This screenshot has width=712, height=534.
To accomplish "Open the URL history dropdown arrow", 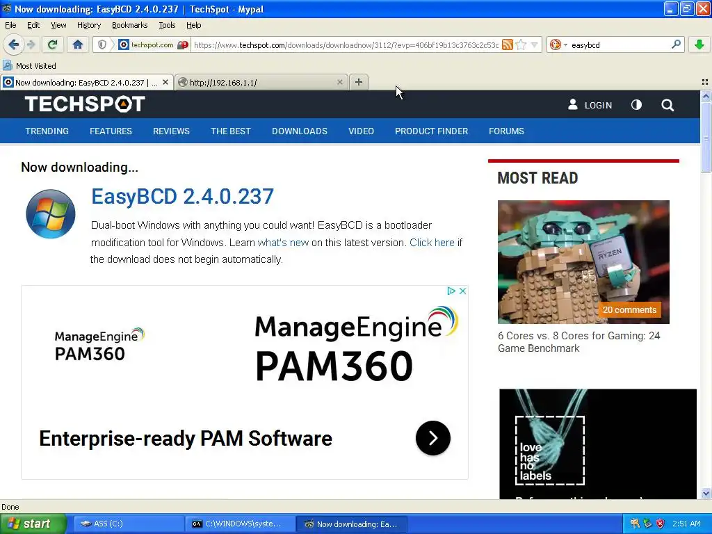I will pos(535,45).
